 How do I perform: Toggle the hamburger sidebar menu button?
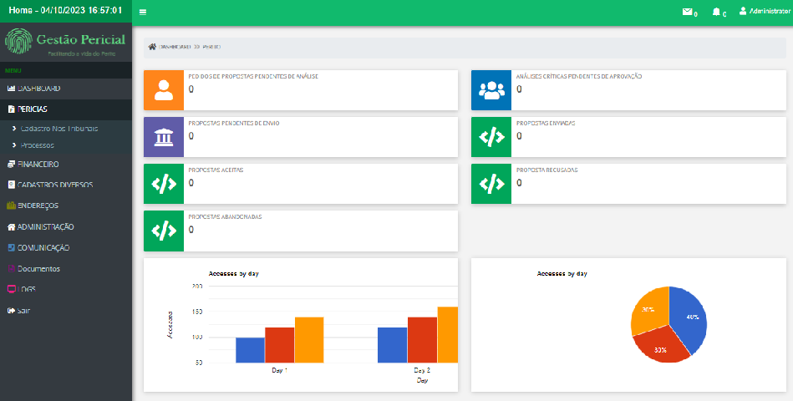pyautogui.click(x=143, y=12)
